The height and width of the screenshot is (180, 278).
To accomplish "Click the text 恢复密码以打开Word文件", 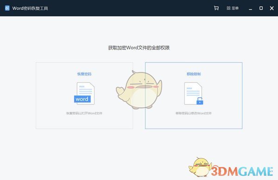I will click(x=84, y=113).
